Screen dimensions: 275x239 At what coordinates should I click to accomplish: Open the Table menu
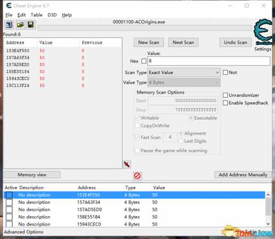coord(37,15)
